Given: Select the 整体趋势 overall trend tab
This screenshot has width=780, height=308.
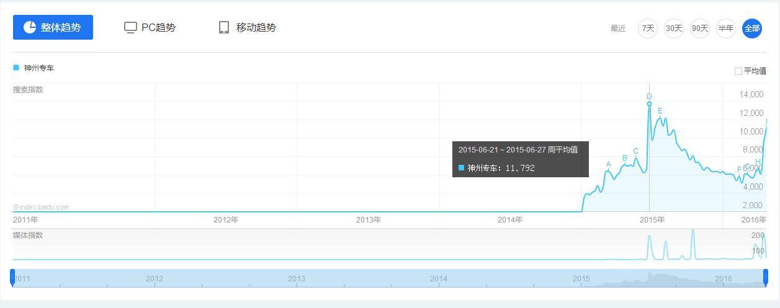Looking at the screenshot, I should point(53,27).
